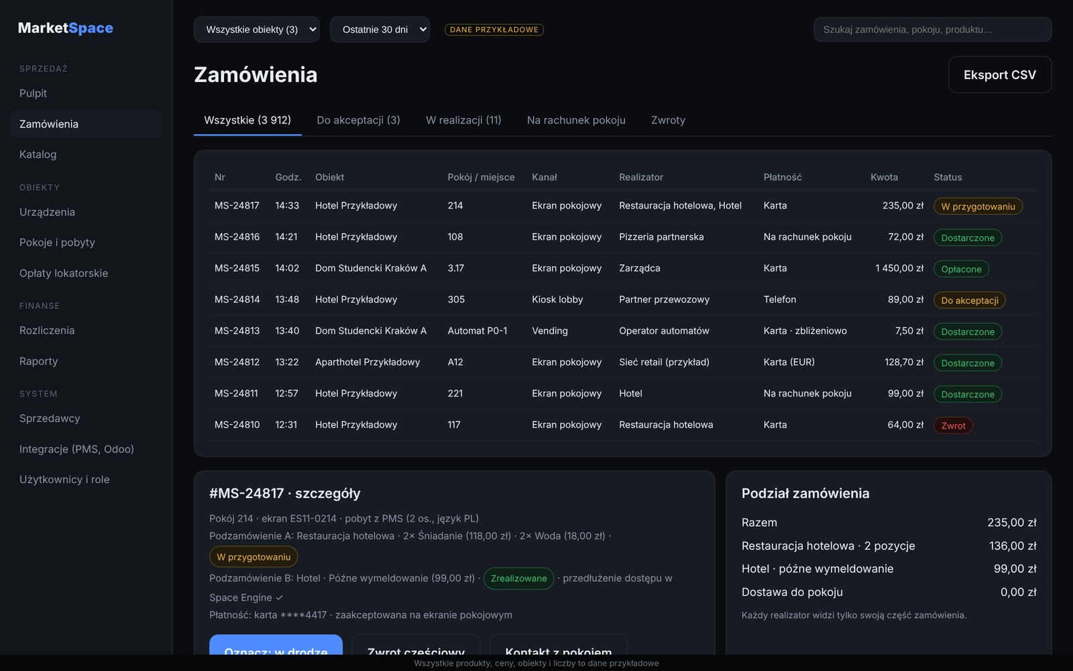Open the Na rachunek pokoju tab
The height and width of the screenshot is (671, 1073).
click(576, 120)
